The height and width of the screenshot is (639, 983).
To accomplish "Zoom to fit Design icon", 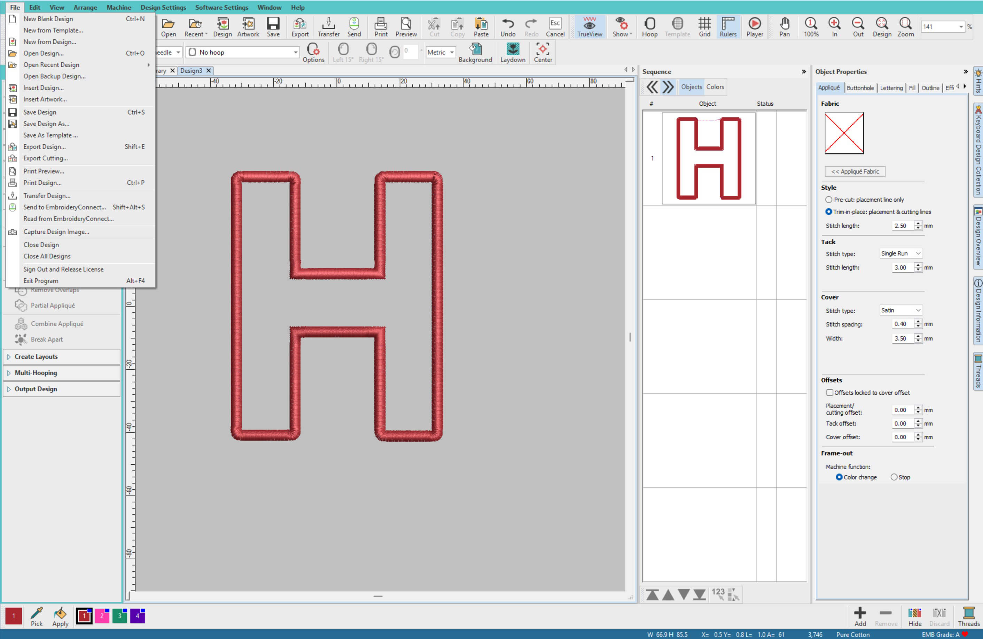I will [882, 27].
